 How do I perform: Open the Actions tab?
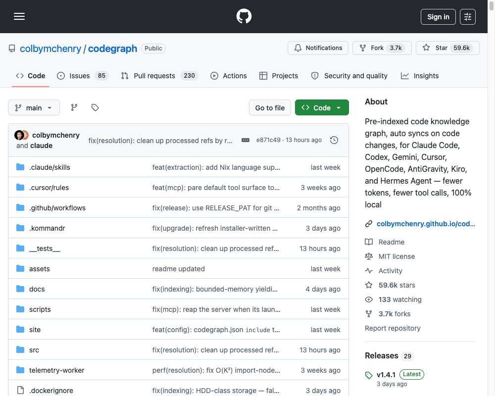click(229, 76)
